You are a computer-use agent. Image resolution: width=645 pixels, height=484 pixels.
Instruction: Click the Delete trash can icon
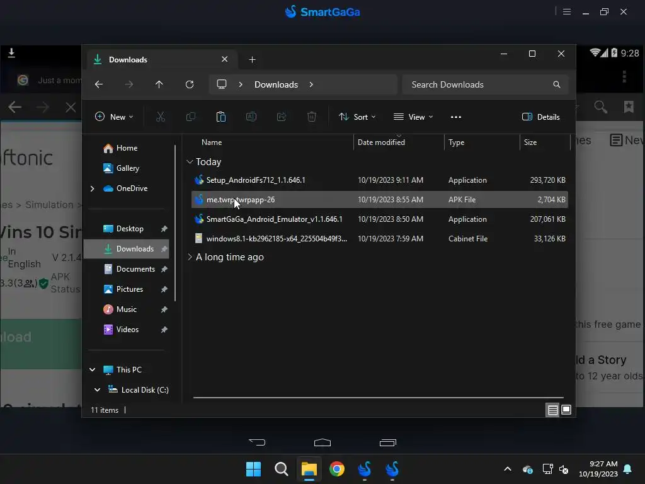pyautogui.click(x=312, y=117)
